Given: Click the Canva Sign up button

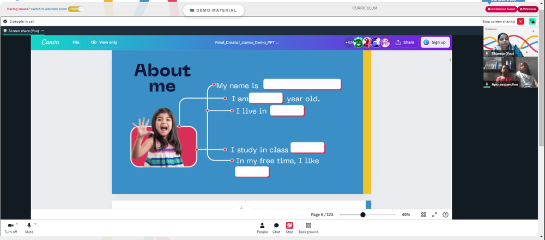Looking at the screenshot, I should click(435, 42).
